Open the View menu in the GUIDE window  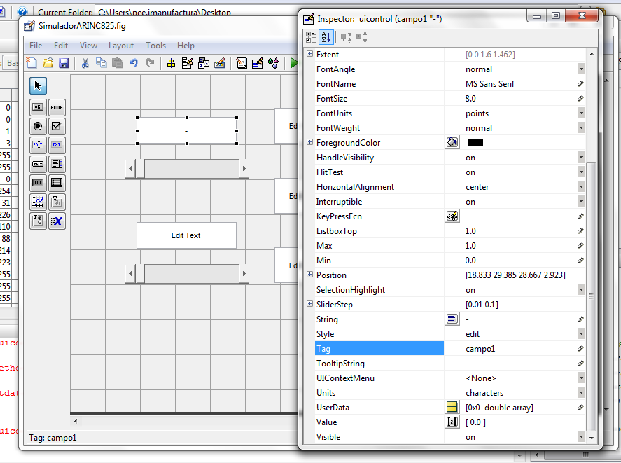point(88,46)
